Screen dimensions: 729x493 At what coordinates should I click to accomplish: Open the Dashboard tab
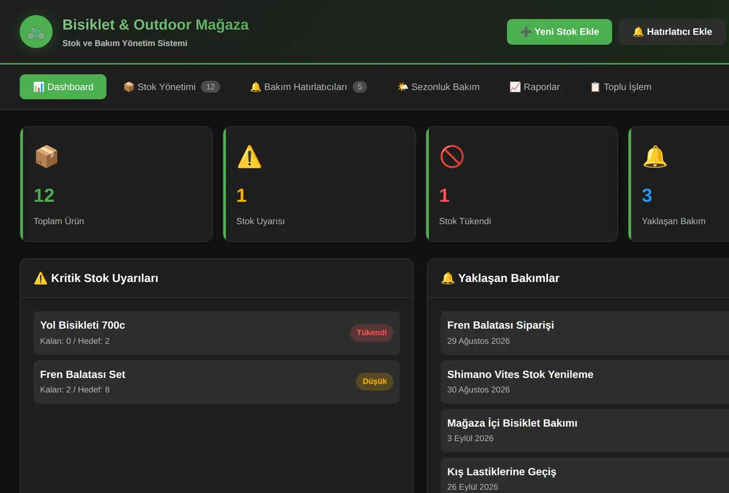click(x=63, y=87)
